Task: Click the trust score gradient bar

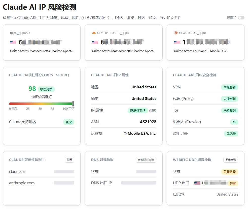Action: tap(42, 104)
